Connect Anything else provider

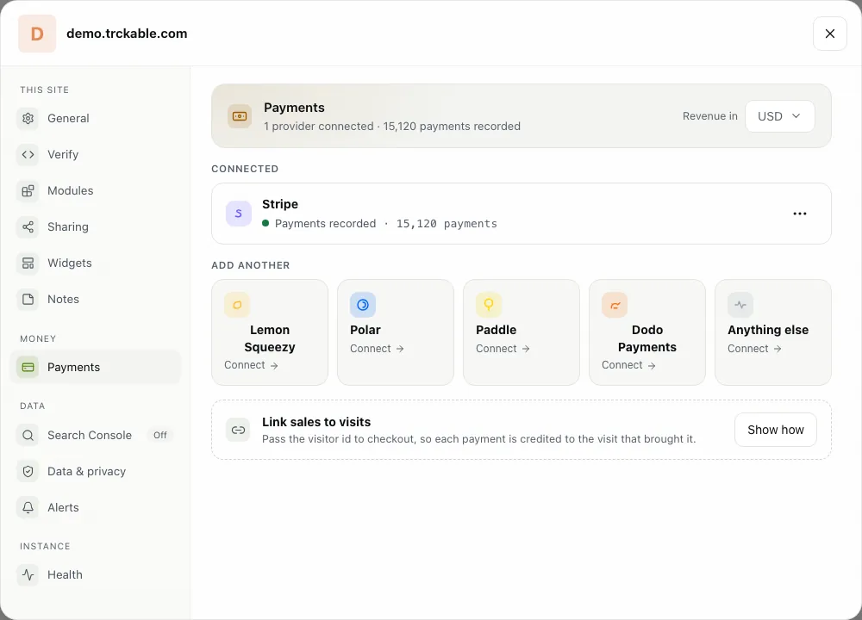click(773, 332)
